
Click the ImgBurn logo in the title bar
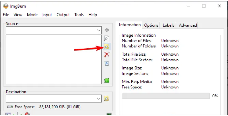tap(6, 6)
